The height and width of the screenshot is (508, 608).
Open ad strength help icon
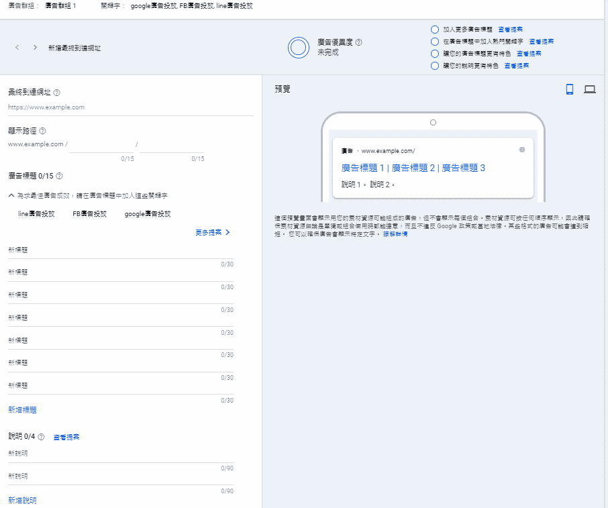click(x=358, y=42)
